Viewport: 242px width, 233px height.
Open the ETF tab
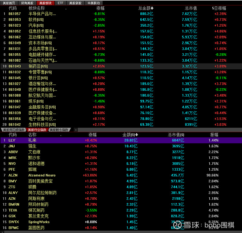60,3
